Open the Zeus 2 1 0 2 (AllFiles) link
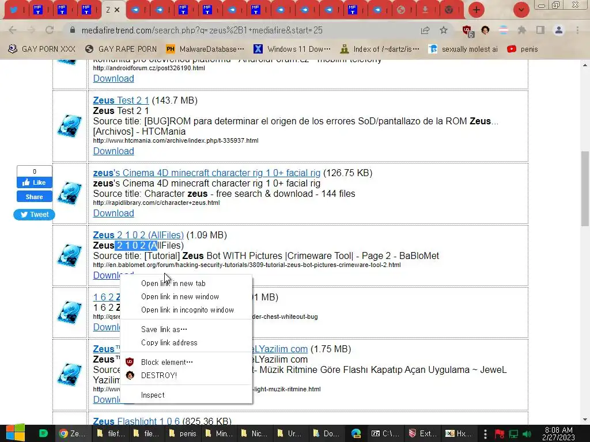Viewport: 590px width, 442px height. point(138,235)
